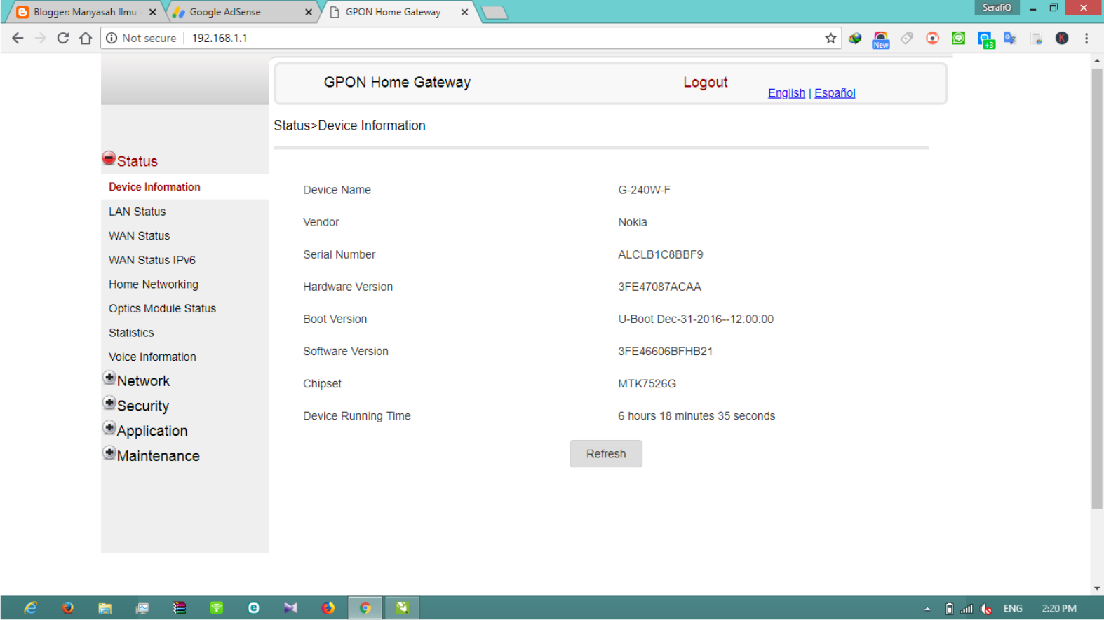The image size is (1104, 620).
Task: Switch to the Google AdSense tab
Action: click(242, 12)
